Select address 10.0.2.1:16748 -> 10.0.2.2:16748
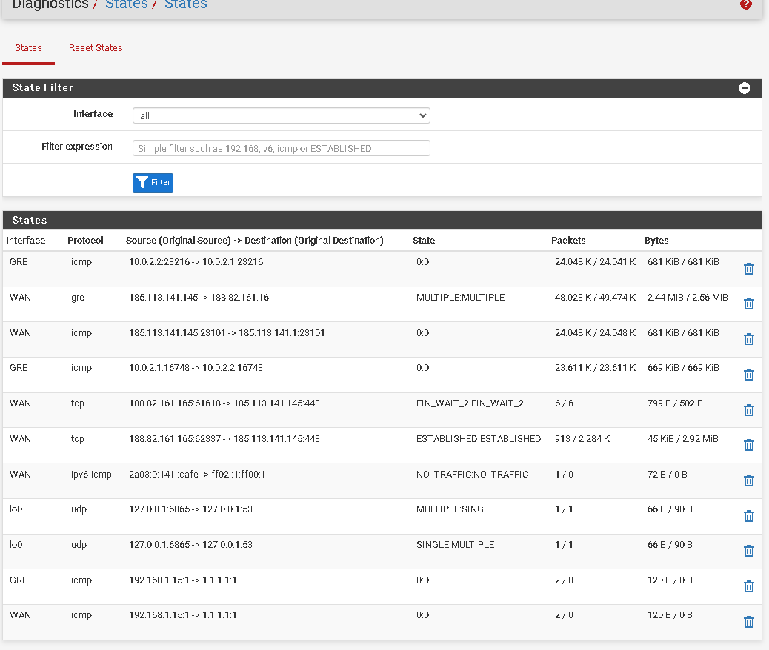 pos(196,368)
